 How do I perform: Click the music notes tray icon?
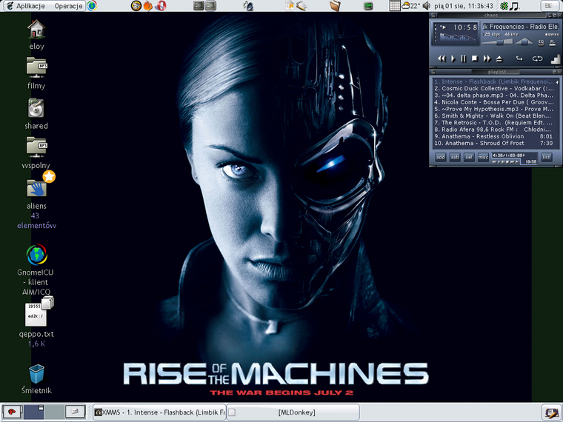coord(514,6)
